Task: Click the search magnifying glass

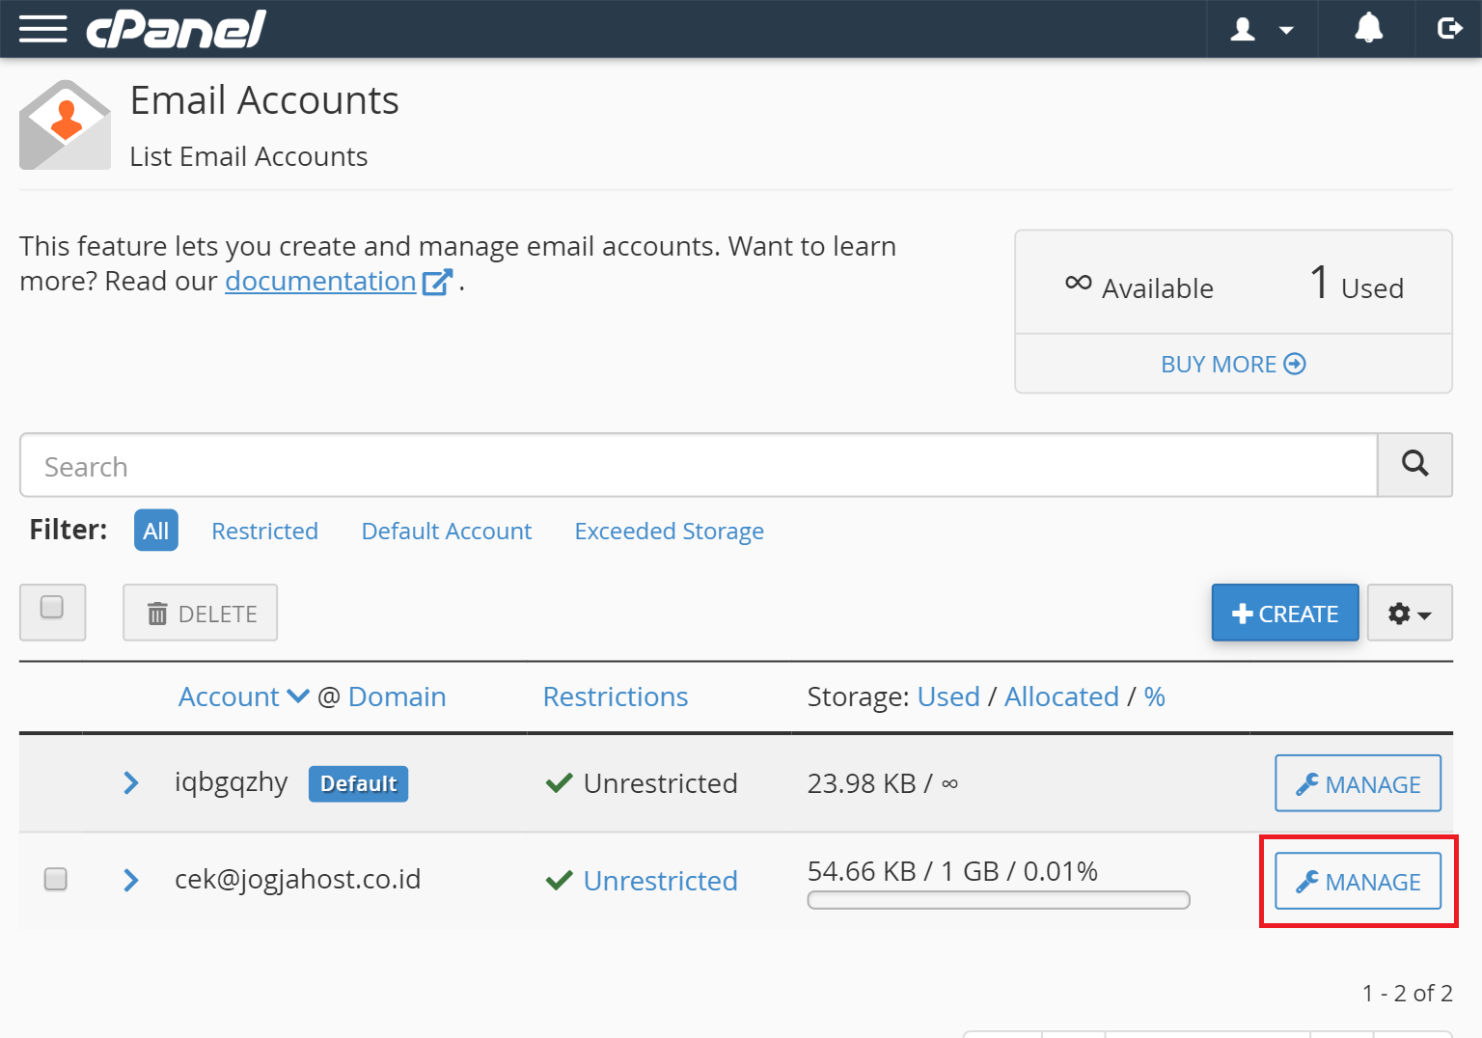Action: pyautogui.click(x=1414, y=464)
